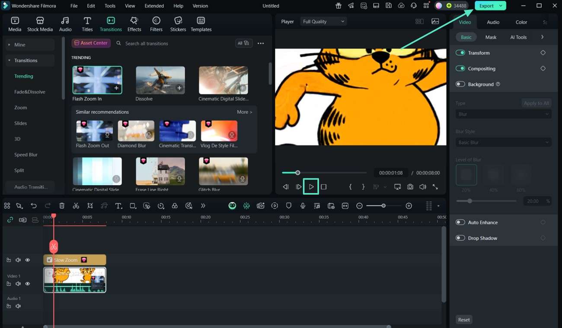This screenshot has height=328, width=562.
Task: Open the Media panel
Action: click(x=15, y=24)
